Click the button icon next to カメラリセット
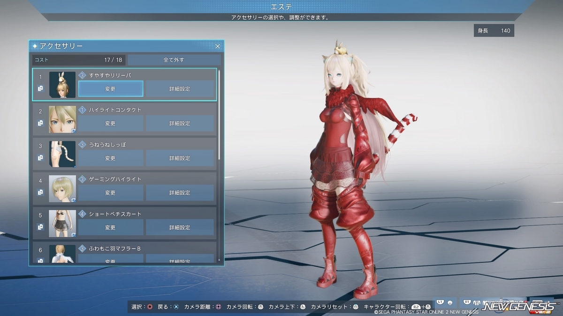This screenshot has height=316, width=563. pyautogui.click(x=356, y=307)
